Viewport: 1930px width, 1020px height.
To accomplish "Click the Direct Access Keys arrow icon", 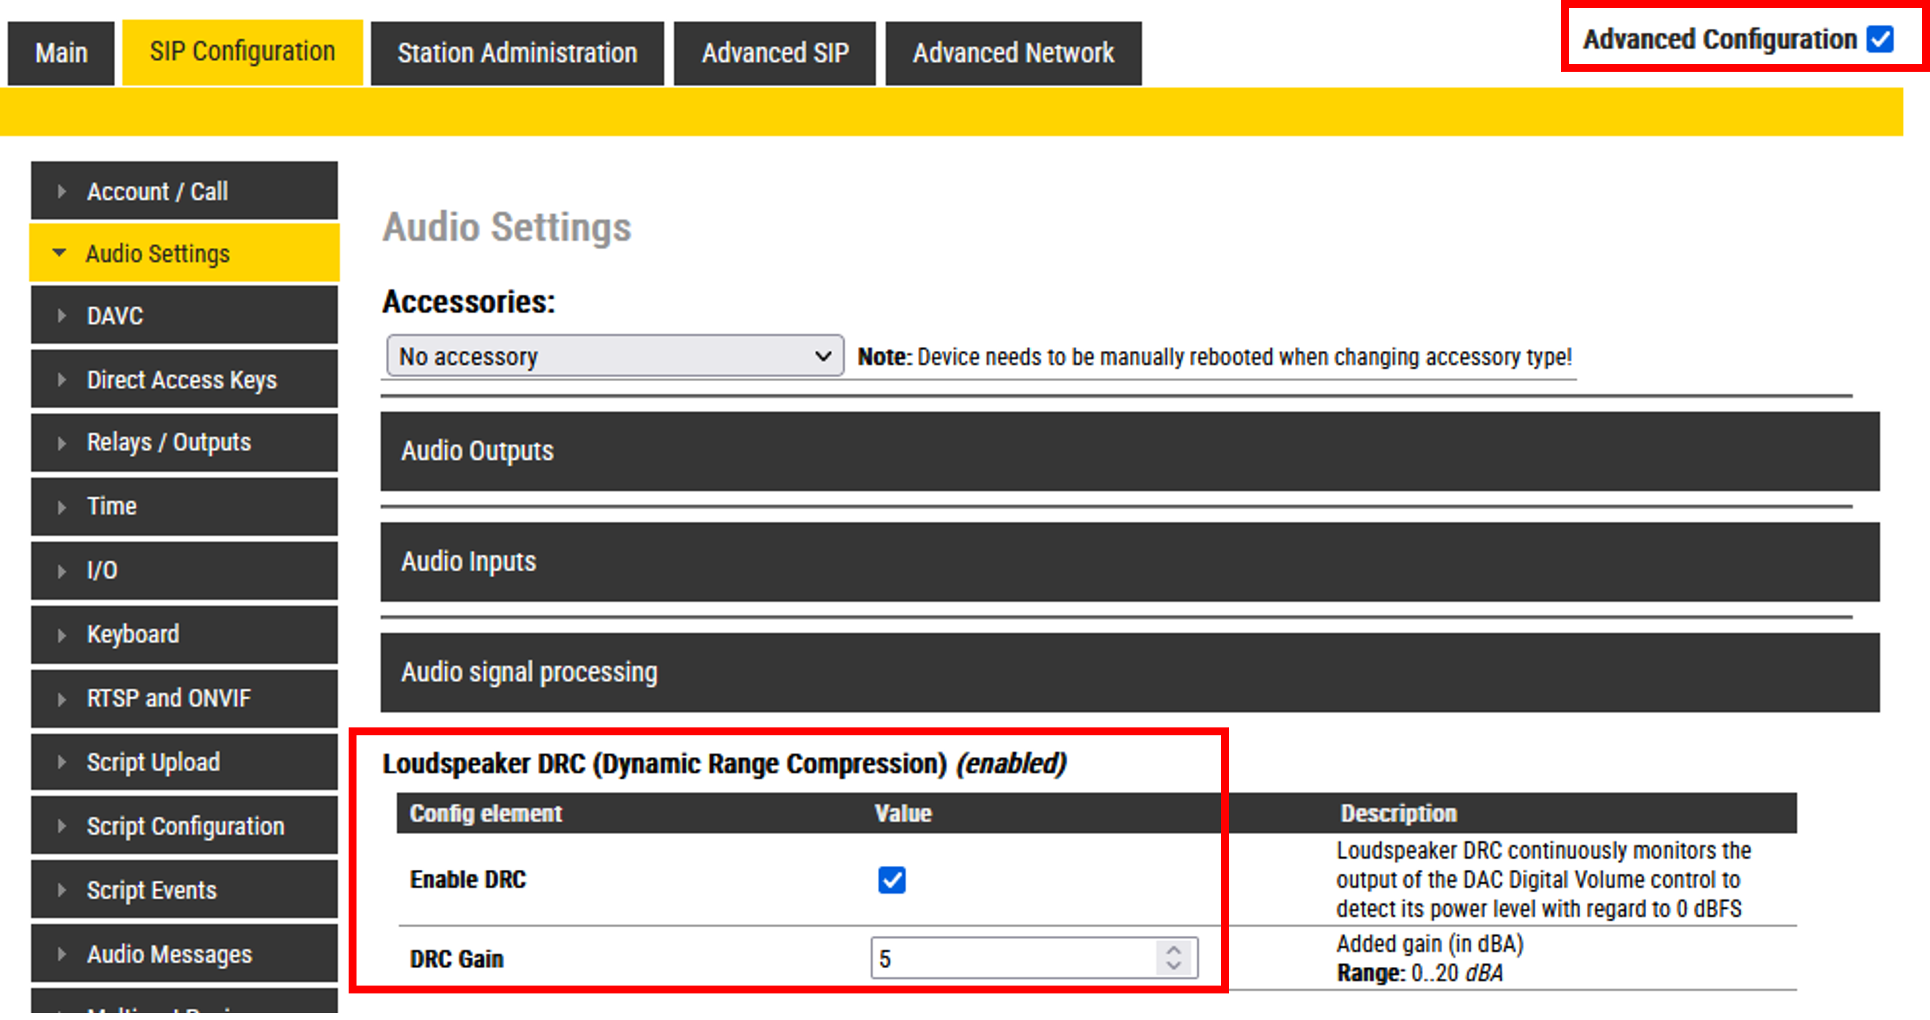I will tap(62, 380).
